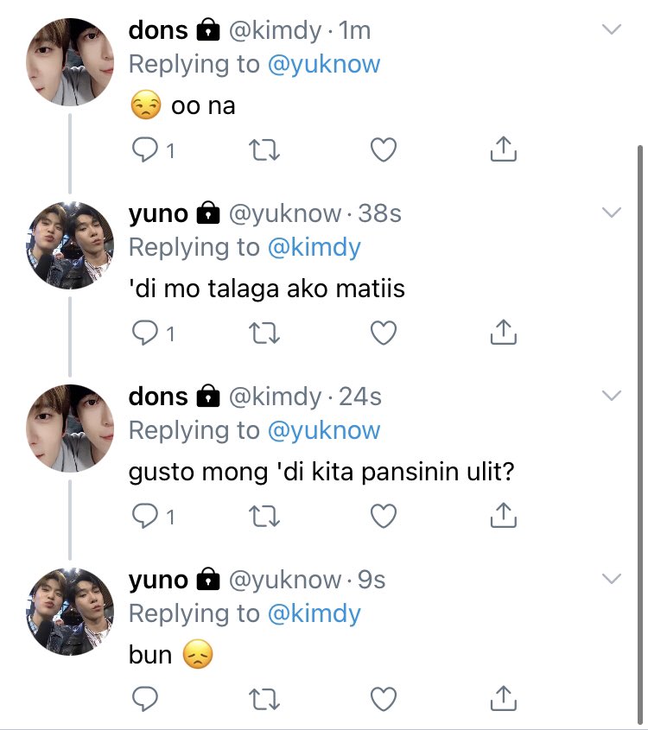Open options chevron on dons' 1m tweet
The width and height of the screenshot is (648, 730).
[612, 29]
